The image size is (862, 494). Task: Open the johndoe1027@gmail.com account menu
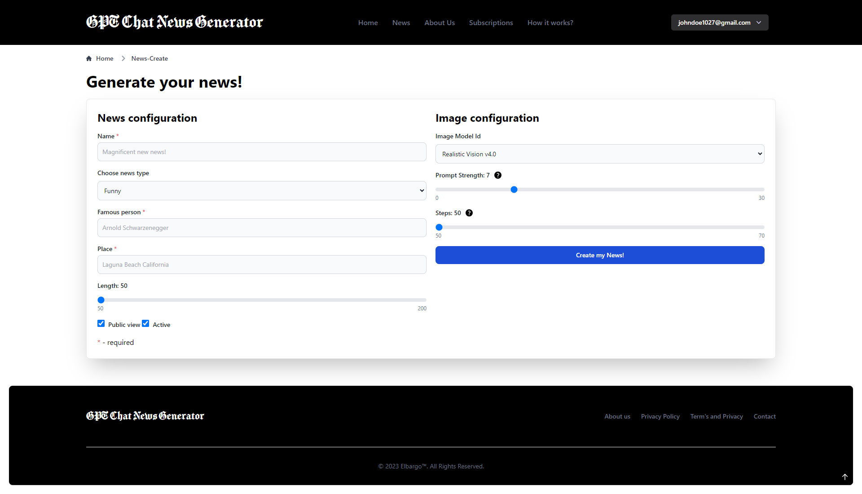[719, 22]
